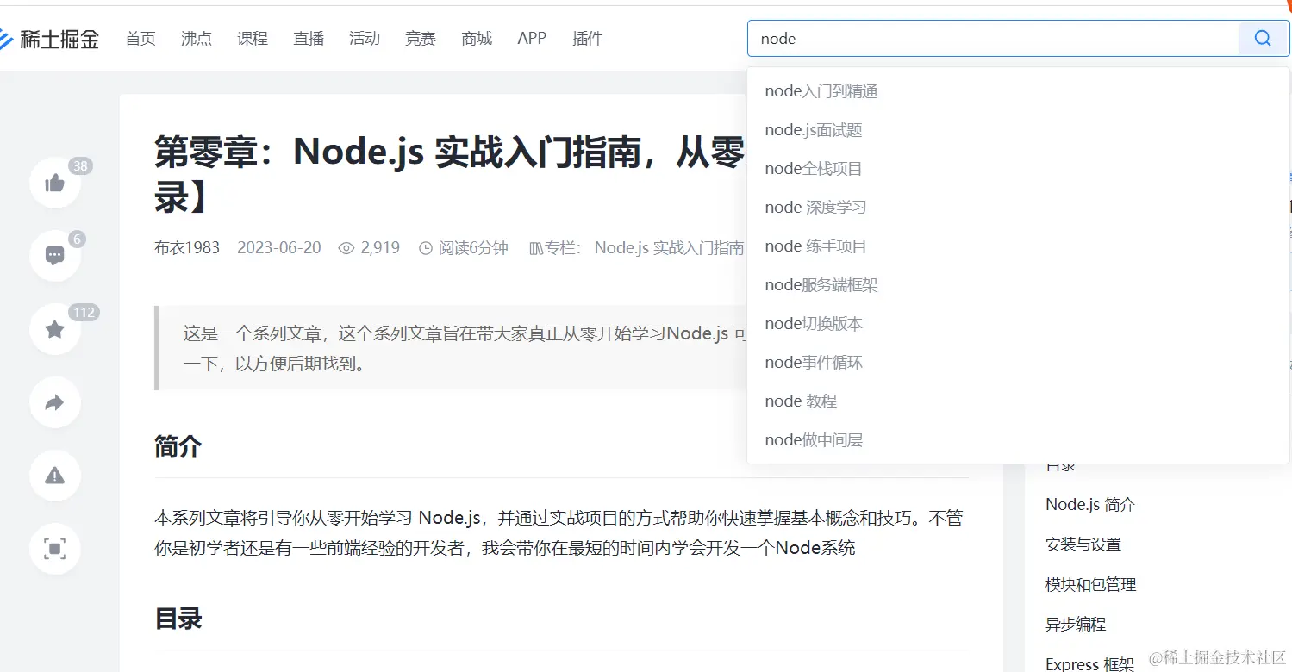Open the APP nav link
This screenshot has width=1292, height=672.
(x=532, y=39)
